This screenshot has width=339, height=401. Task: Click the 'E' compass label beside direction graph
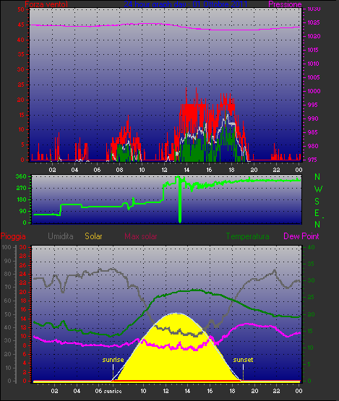click(317, 212)
